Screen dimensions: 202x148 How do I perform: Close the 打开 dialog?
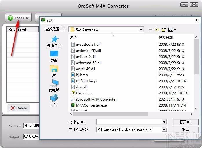[x=196, y=20]
